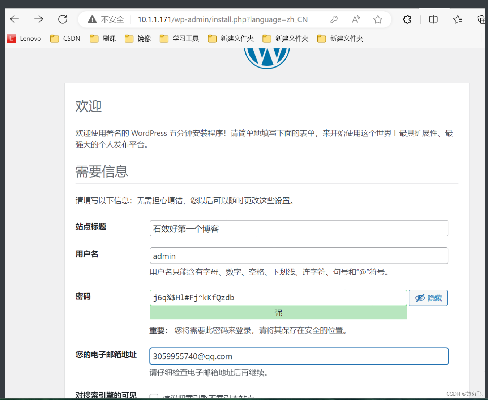Click the 请仔细检查电子邮箱地址后再继续 hint
Image resolution: width=488 pixels, height=400 pixels.
click(x=209, y=373)
